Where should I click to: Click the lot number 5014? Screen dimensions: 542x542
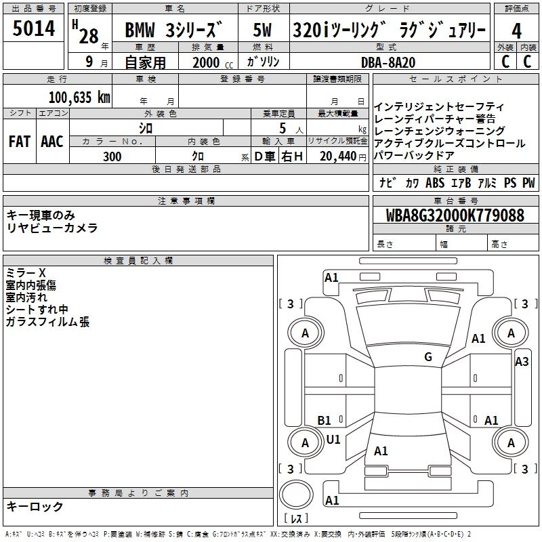(33, 28)
